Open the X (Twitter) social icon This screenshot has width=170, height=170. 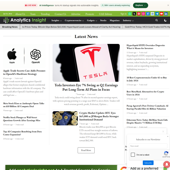[x=134, y=14]
